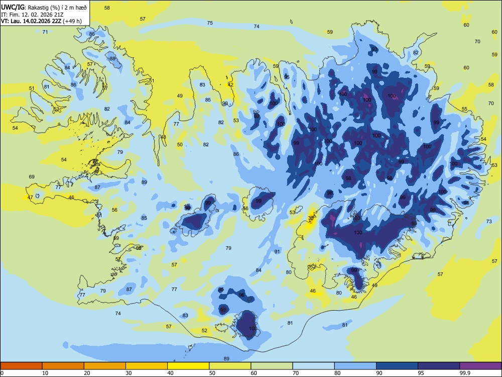Click the amber 30–40 legend swatch
The height and width of the screenshot is (377, 502).
pyautogui.click(x=147, y=366)
